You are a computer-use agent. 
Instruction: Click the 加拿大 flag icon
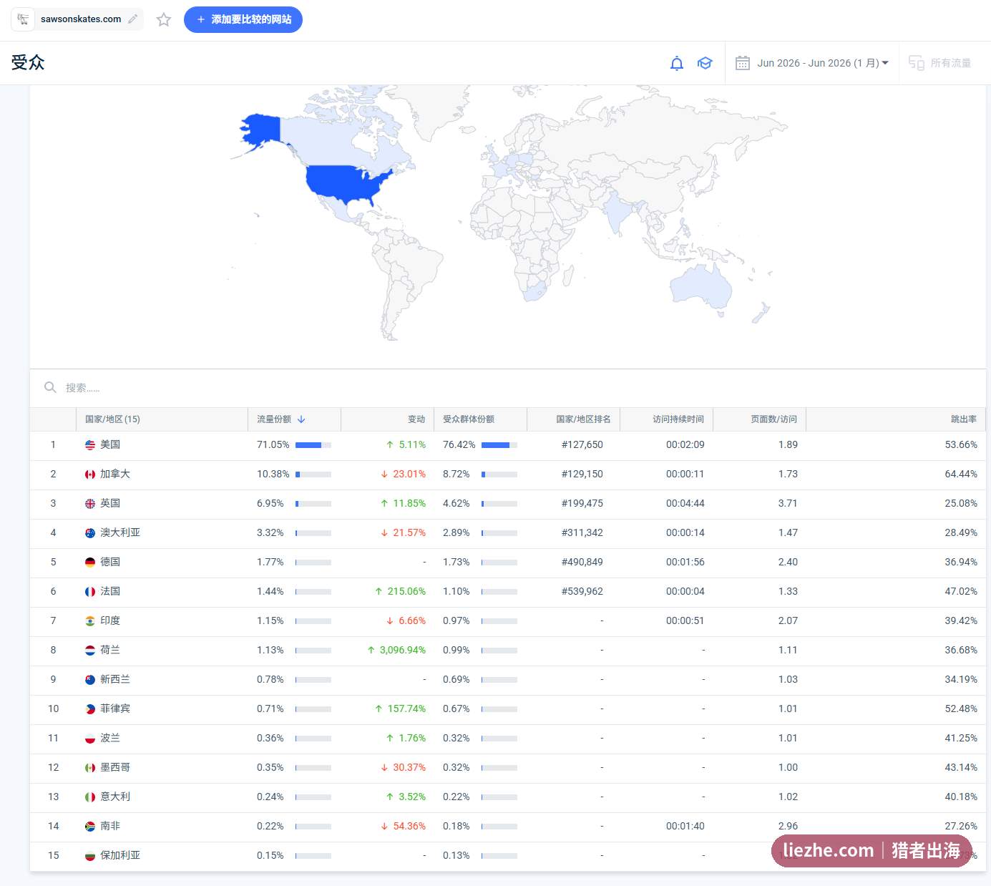point(90,474)
